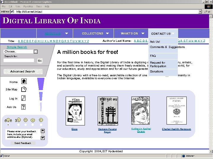Expand the About Us menu arrow
Image resolution: width=213 pixels, height=159 pixels.
[x=67, y=33]
